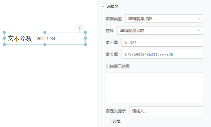Open the 控件 dropdown arrow

(199, 30)
